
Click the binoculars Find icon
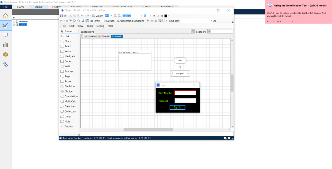click(215, 21)
